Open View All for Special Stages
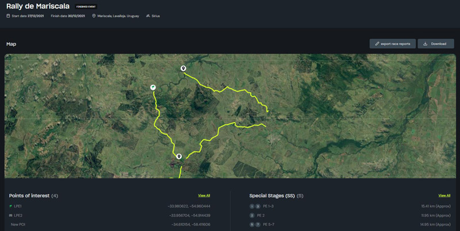Screen dimensions: 460x231 [x=444, y=195]
